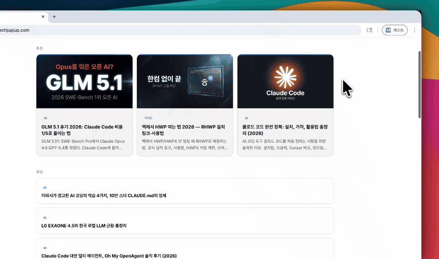Screen dimensions: 439x259
Task: Click the page vertical scrollbar thumb
Action: [419, 85]
